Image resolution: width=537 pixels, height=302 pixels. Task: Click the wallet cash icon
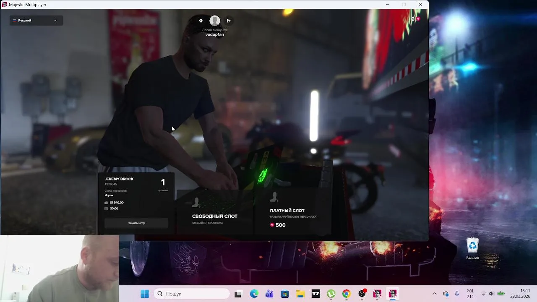[x=106, y=203]
